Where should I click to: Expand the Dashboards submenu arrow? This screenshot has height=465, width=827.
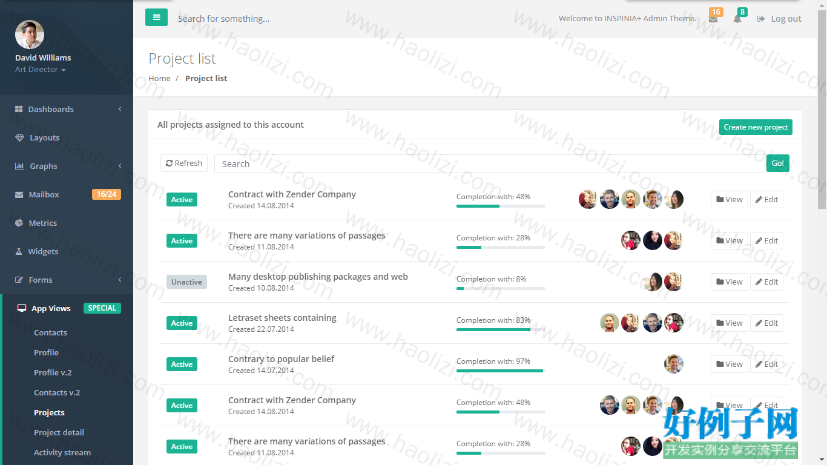(x=120, y=109)
